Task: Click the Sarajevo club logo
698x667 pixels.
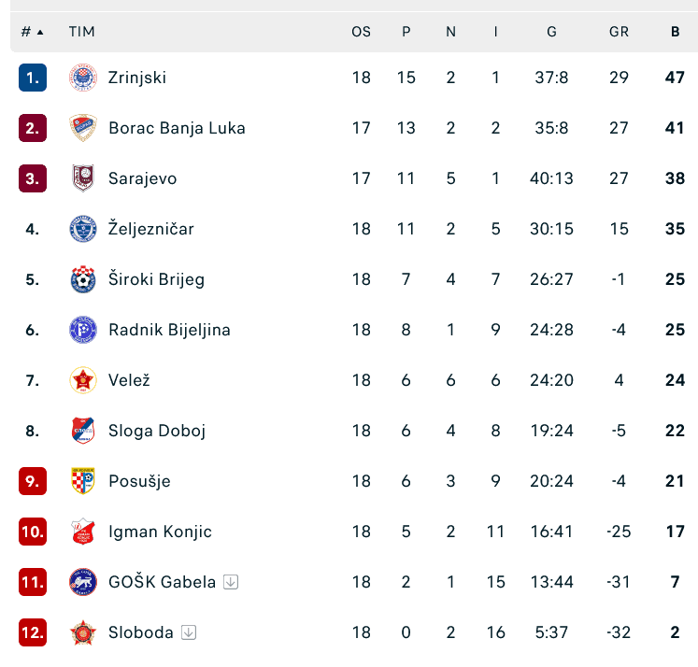Action: point(83,178)
